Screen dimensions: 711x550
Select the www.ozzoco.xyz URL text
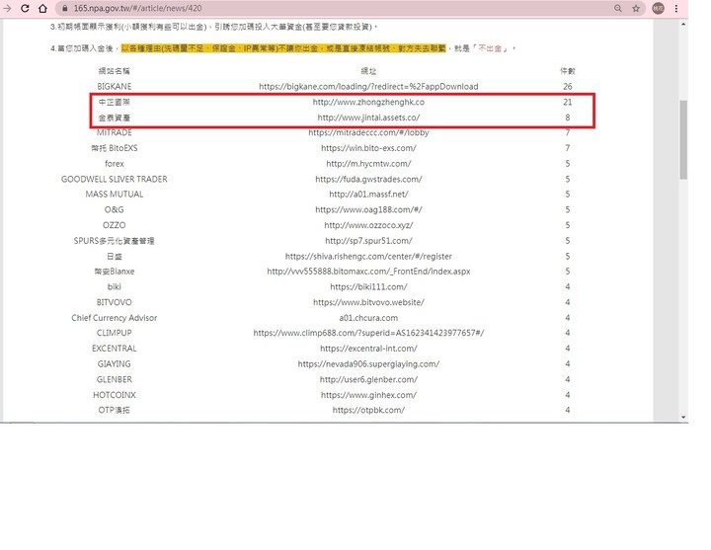(368, 225)
